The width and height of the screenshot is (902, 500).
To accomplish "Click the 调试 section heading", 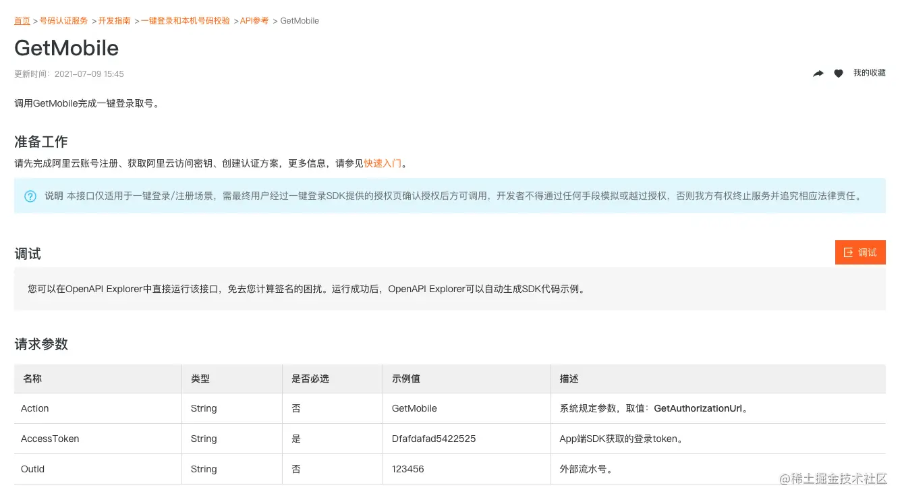I will pyautogui.click(x=28, y=254).
